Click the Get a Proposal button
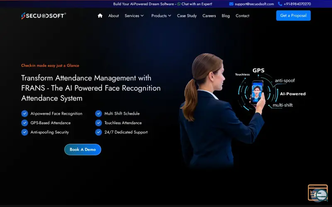Viewport: 332px width, 207px height. click(293, 15)
